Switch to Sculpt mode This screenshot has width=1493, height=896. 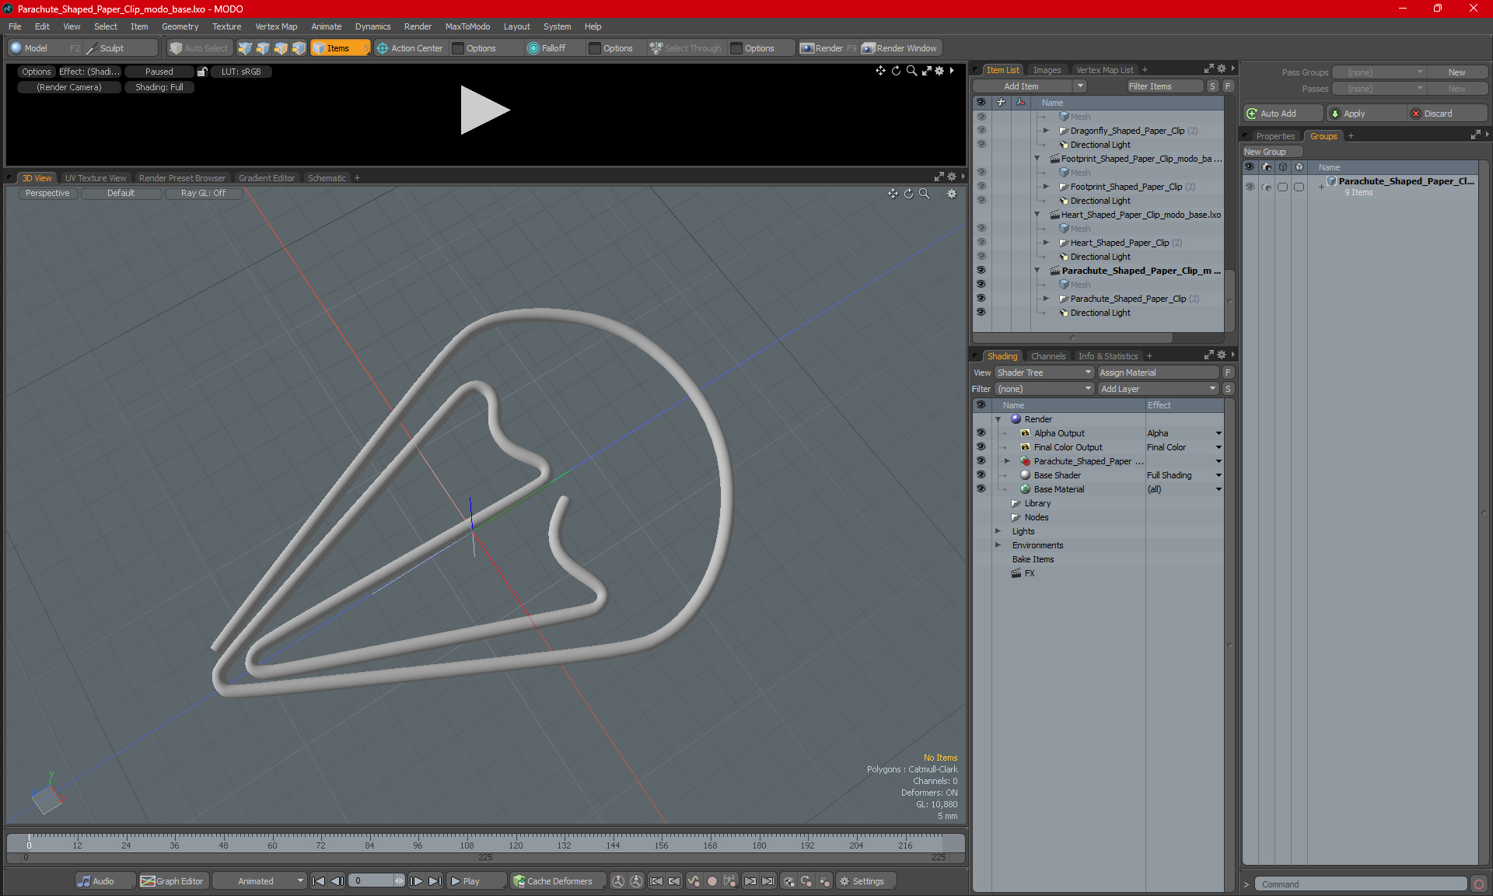[120, 48]
